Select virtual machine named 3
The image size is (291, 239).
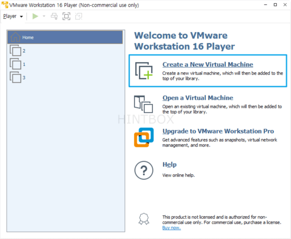click(65, 78)
